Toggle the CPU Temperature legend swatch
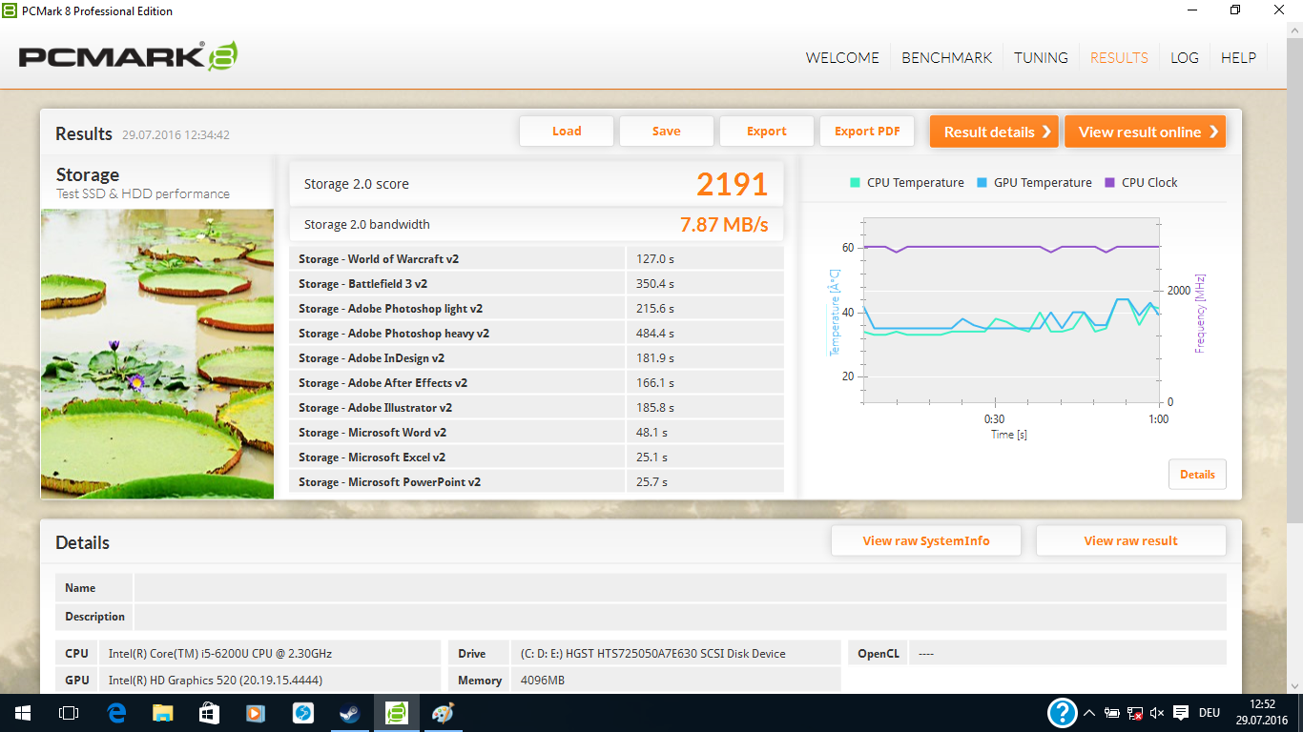The width and height of the screenshot is (1303, 732). [x=856, y=183]
